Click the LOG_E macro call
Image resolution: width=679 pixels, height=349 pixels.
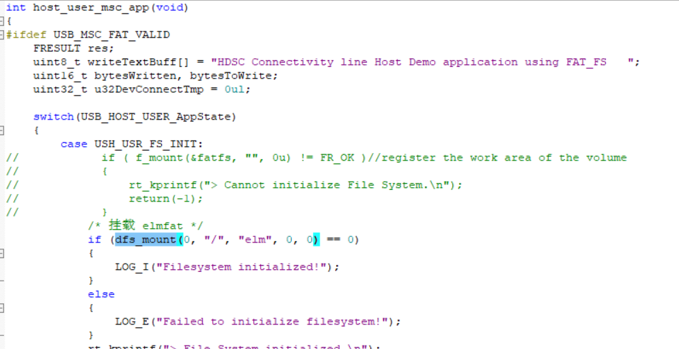[x=132, y=321]
